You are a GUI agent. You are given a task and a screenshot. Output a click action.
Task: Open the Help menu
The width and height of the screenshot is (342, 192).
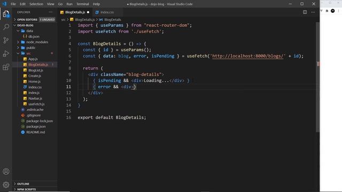coord(96,4)
